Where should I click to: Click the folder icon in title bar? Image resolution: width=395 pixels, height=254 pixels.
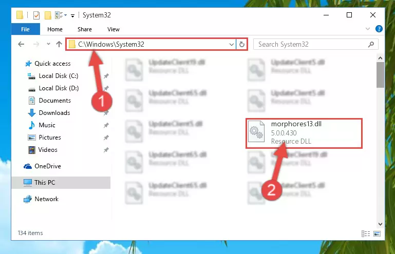coord(20,15)
